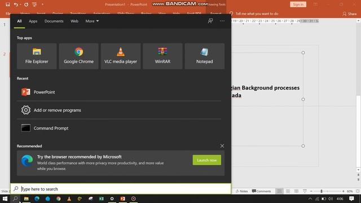Open PowerPoint from the Recent list

(119, 92)
